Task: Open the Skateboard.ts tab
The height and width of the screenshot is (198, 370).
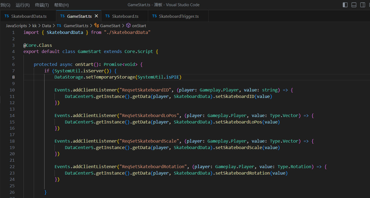Action: pos(125,16)
